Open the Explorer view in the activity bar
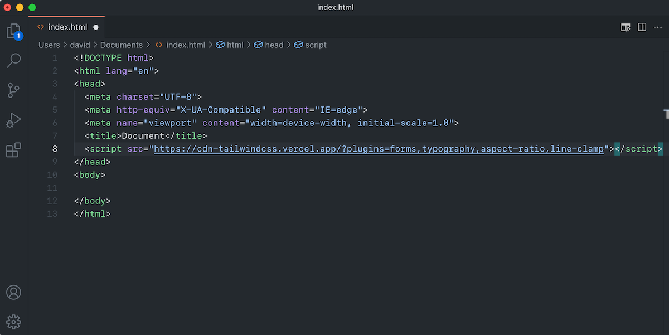Image resolution: width=669 pixels, height=335 pixels. (13, 31)
